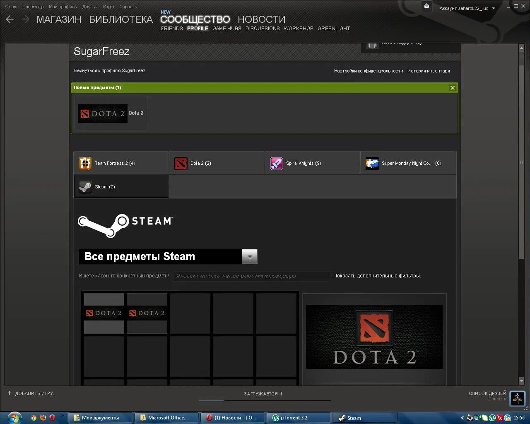Launch Chrome from quick launch
The height and width of the screenshot is (424, 530).
point(34,418)
